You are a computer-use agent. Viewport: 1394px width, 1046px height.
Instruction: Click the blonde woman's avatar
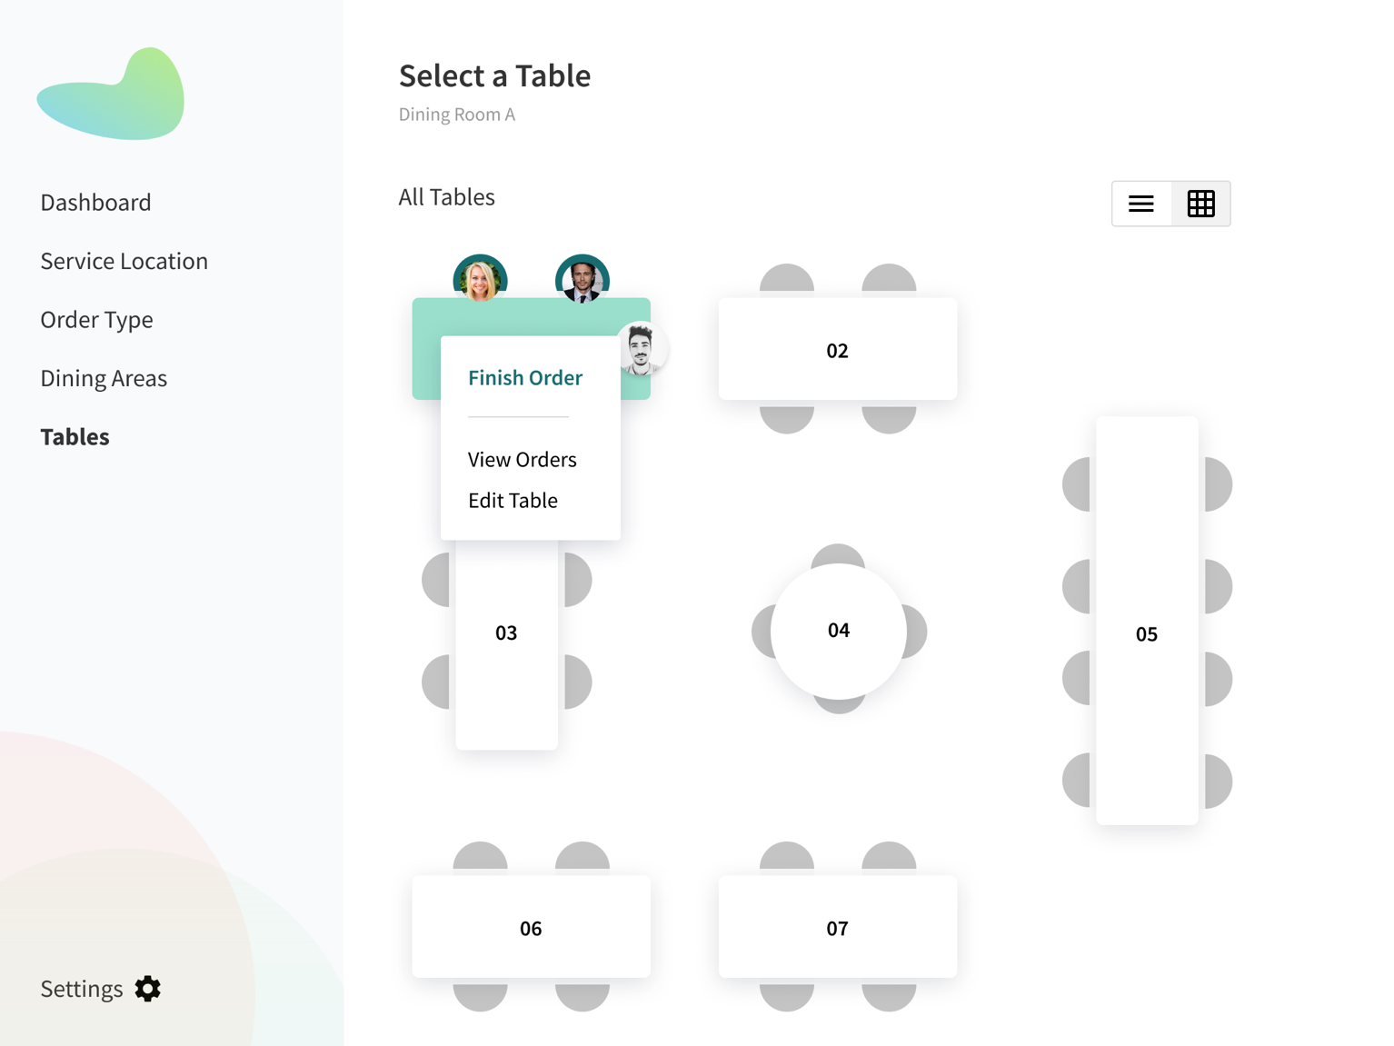480,278
